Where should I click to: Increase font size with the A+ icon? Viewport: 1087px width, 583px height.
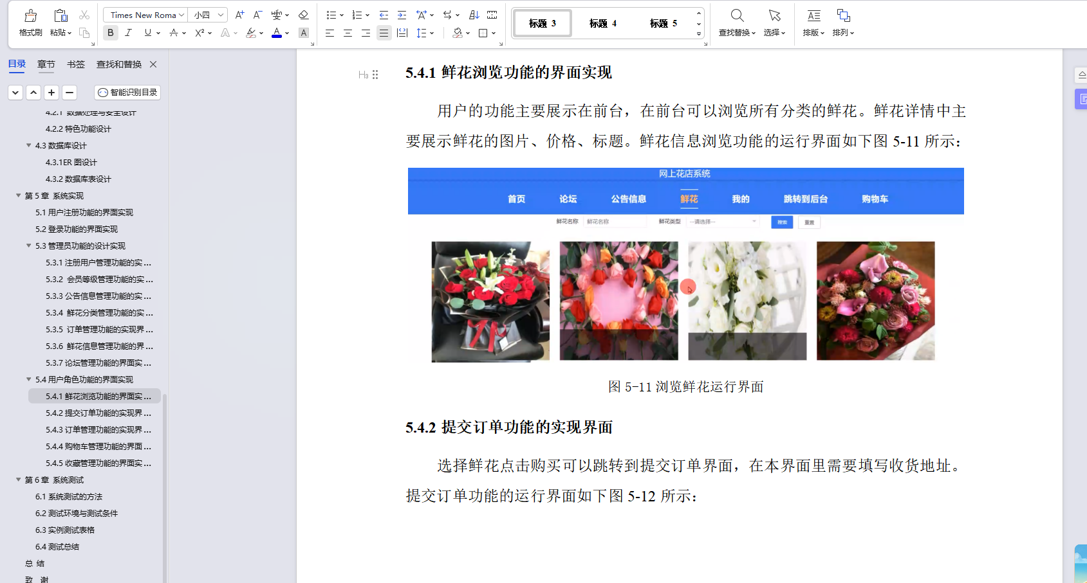click(x=239, y=14)
